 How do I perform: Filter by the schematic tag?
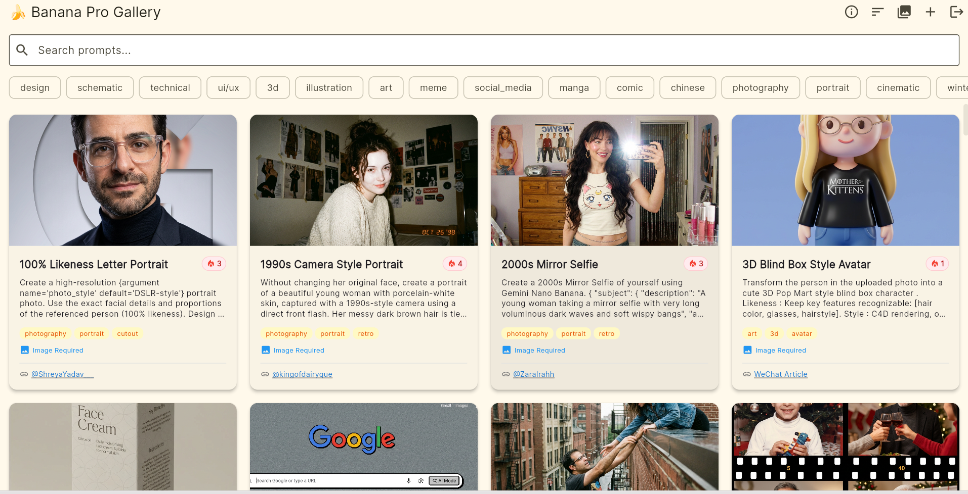[x=100, y=88]
